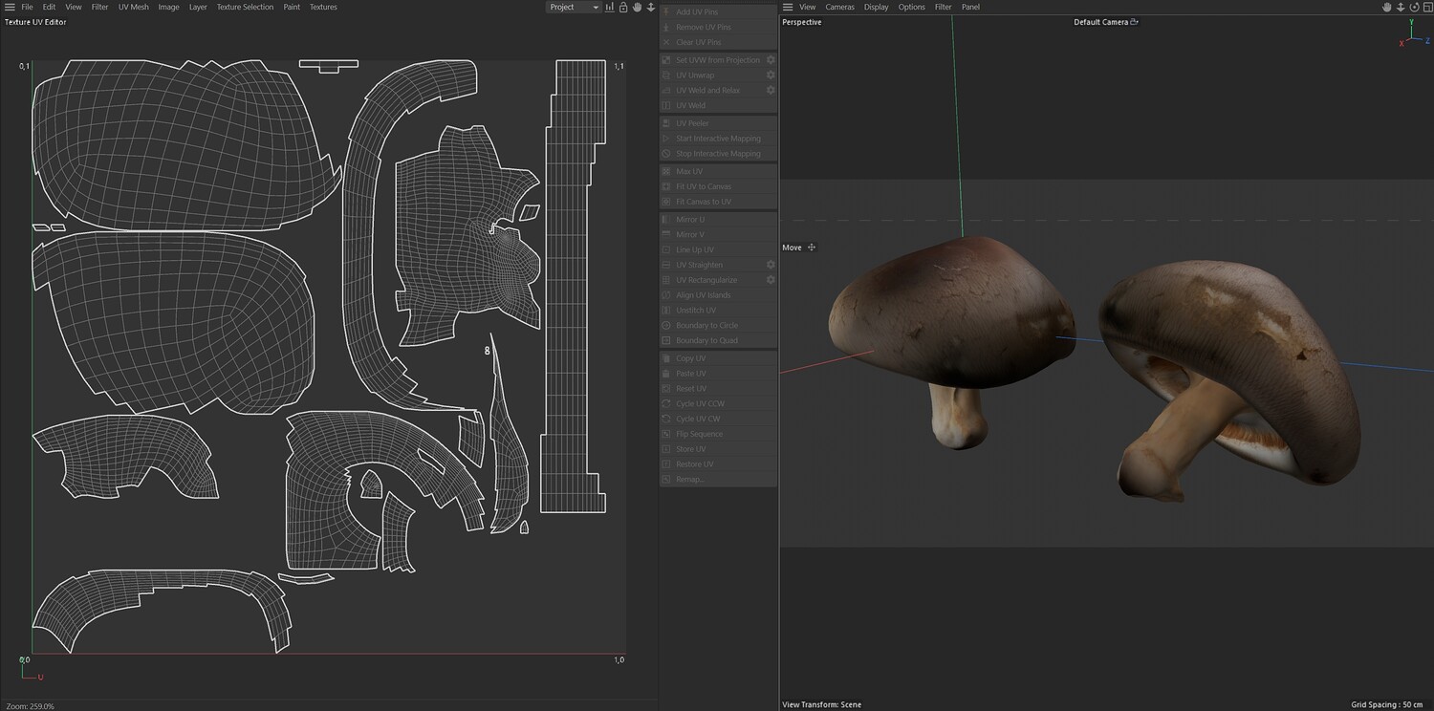1434x711 pixels.
Task: Open the viewport hamburger menu
Action: click(x=788, y=7)
